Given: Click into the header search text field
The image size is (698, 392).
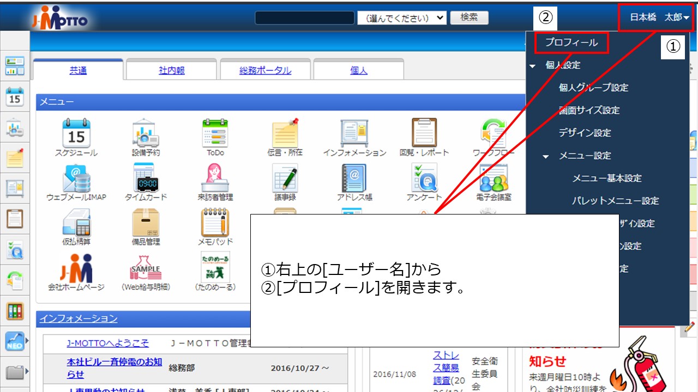Looking at the screenshot, I should point(305,17).
